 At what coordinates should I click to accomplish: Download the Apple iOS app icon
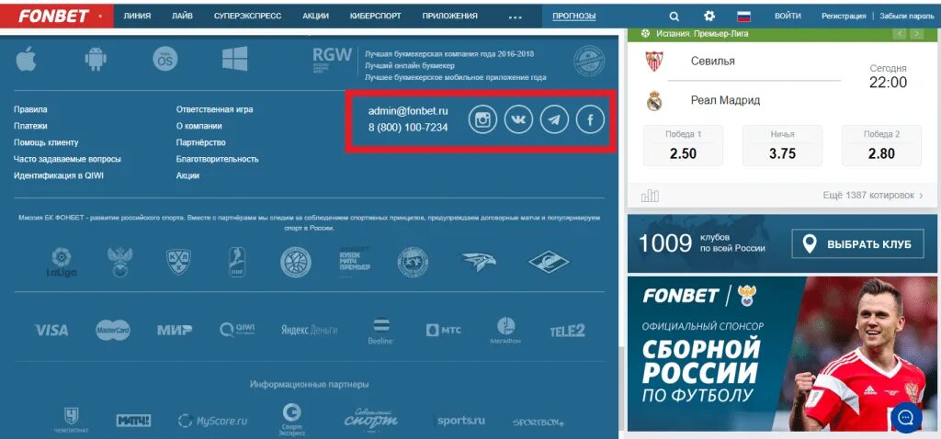coord(27,59)
